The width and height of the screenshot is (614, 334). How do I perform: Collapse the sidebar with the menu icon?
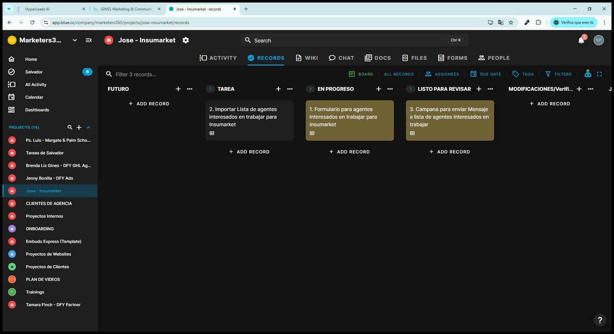click(x=89, y=40)
